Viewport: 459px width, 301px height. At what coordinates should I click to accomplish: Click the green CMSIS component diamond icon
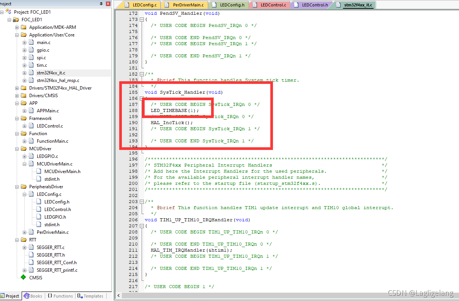pos(24,277)
